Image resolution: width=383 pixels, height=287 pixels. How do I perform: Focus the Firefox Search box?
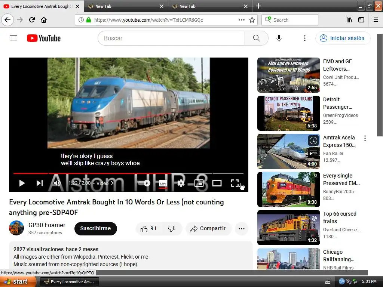click(x=290, y=20)
